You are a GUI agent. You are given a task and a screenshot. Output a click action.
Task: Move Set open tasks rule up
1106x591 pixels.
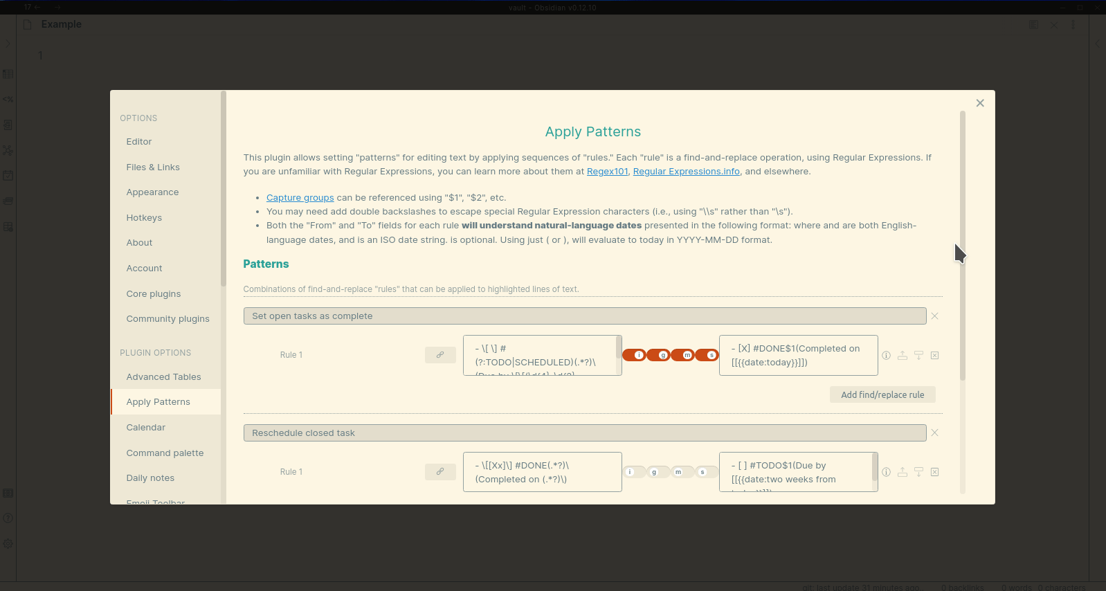point(903,355)
